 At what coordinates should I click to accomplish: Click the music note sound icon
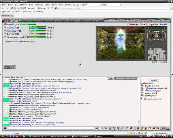pyautogui.click(x=122, y=128)
